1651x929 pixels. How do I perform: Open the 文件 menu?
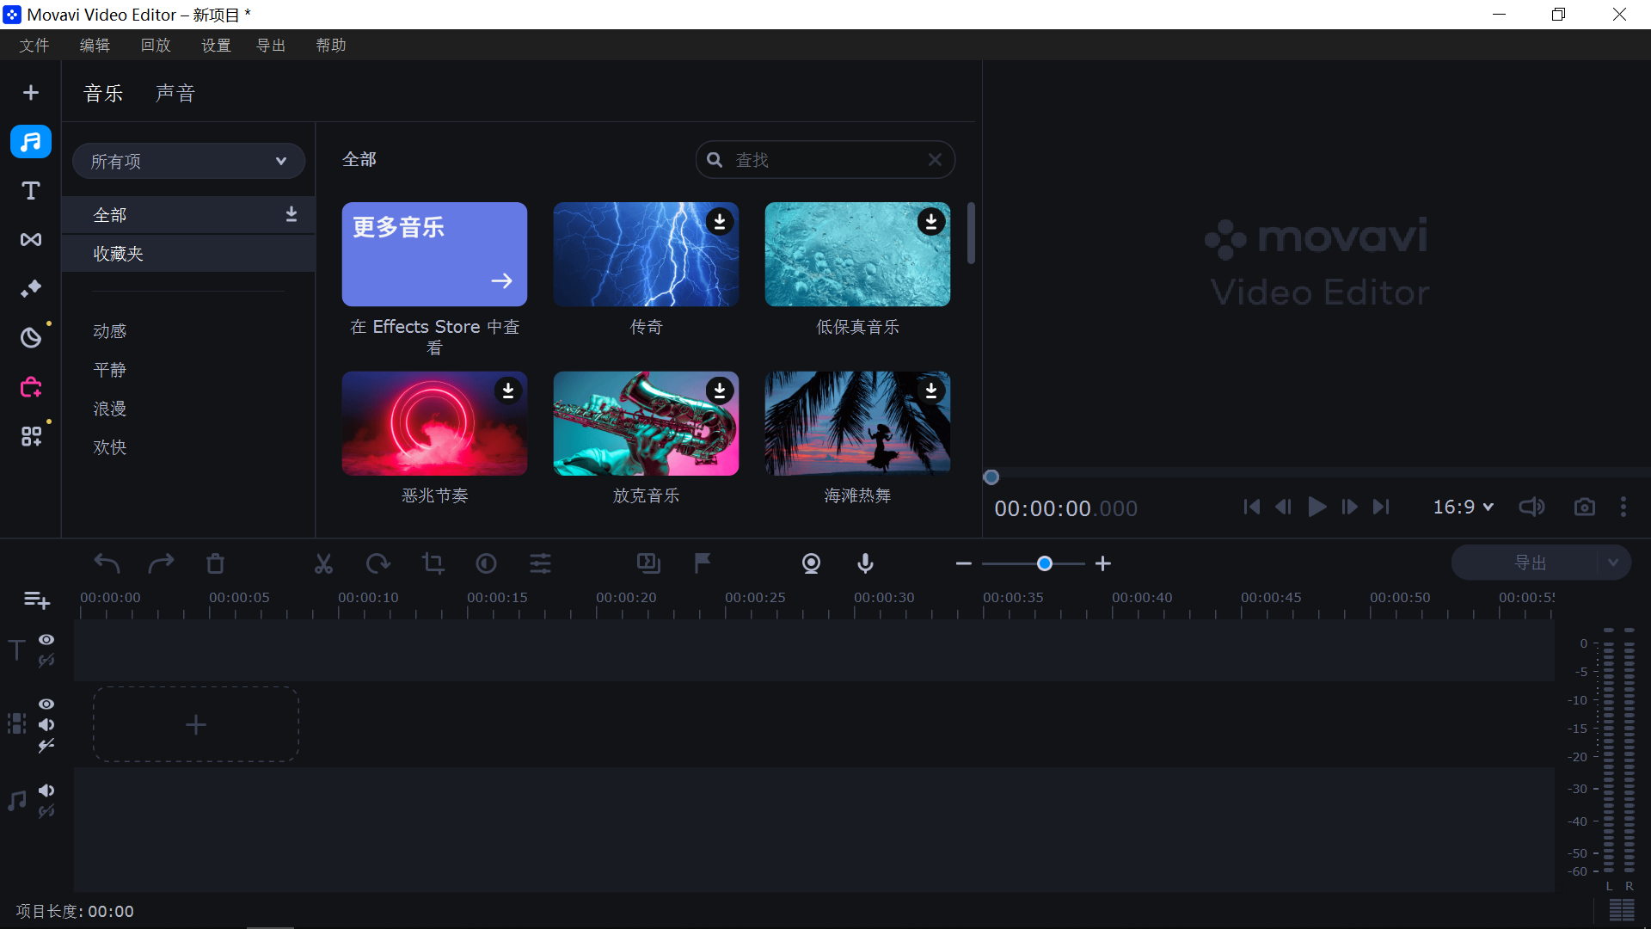click(34, 45)
